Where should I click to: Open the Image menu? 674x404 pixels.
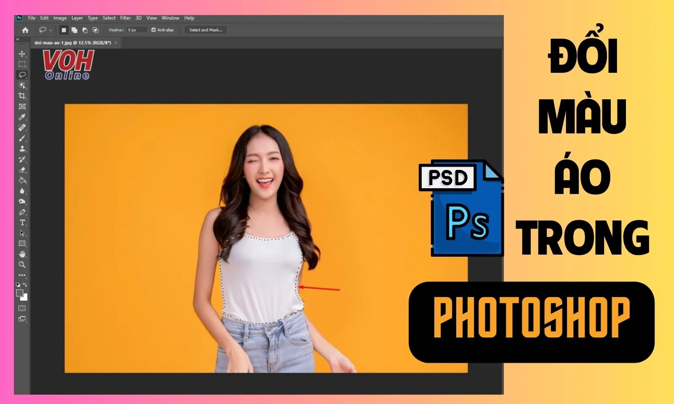(x=60, y=18)
